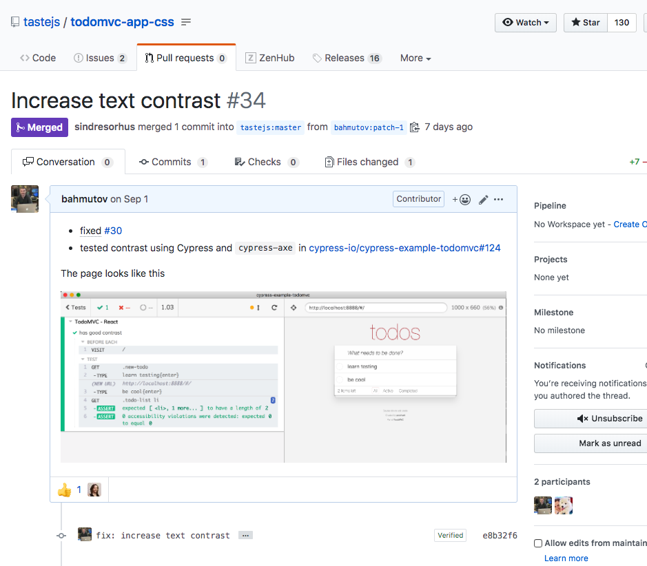
Task: Open the repository description menu icon
Action: 186,22
